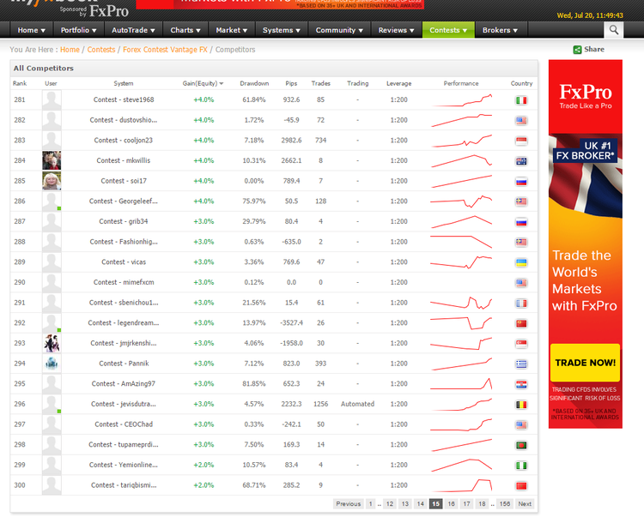
Task: Click tupameprdi's country flag icon
Action: (x=521, y=445)
